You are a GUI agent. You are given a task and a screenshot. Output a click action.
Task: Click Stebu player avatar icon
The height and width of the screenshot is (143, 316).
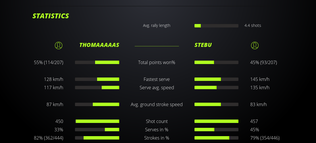pyautogui.click(x=255, y=45)
